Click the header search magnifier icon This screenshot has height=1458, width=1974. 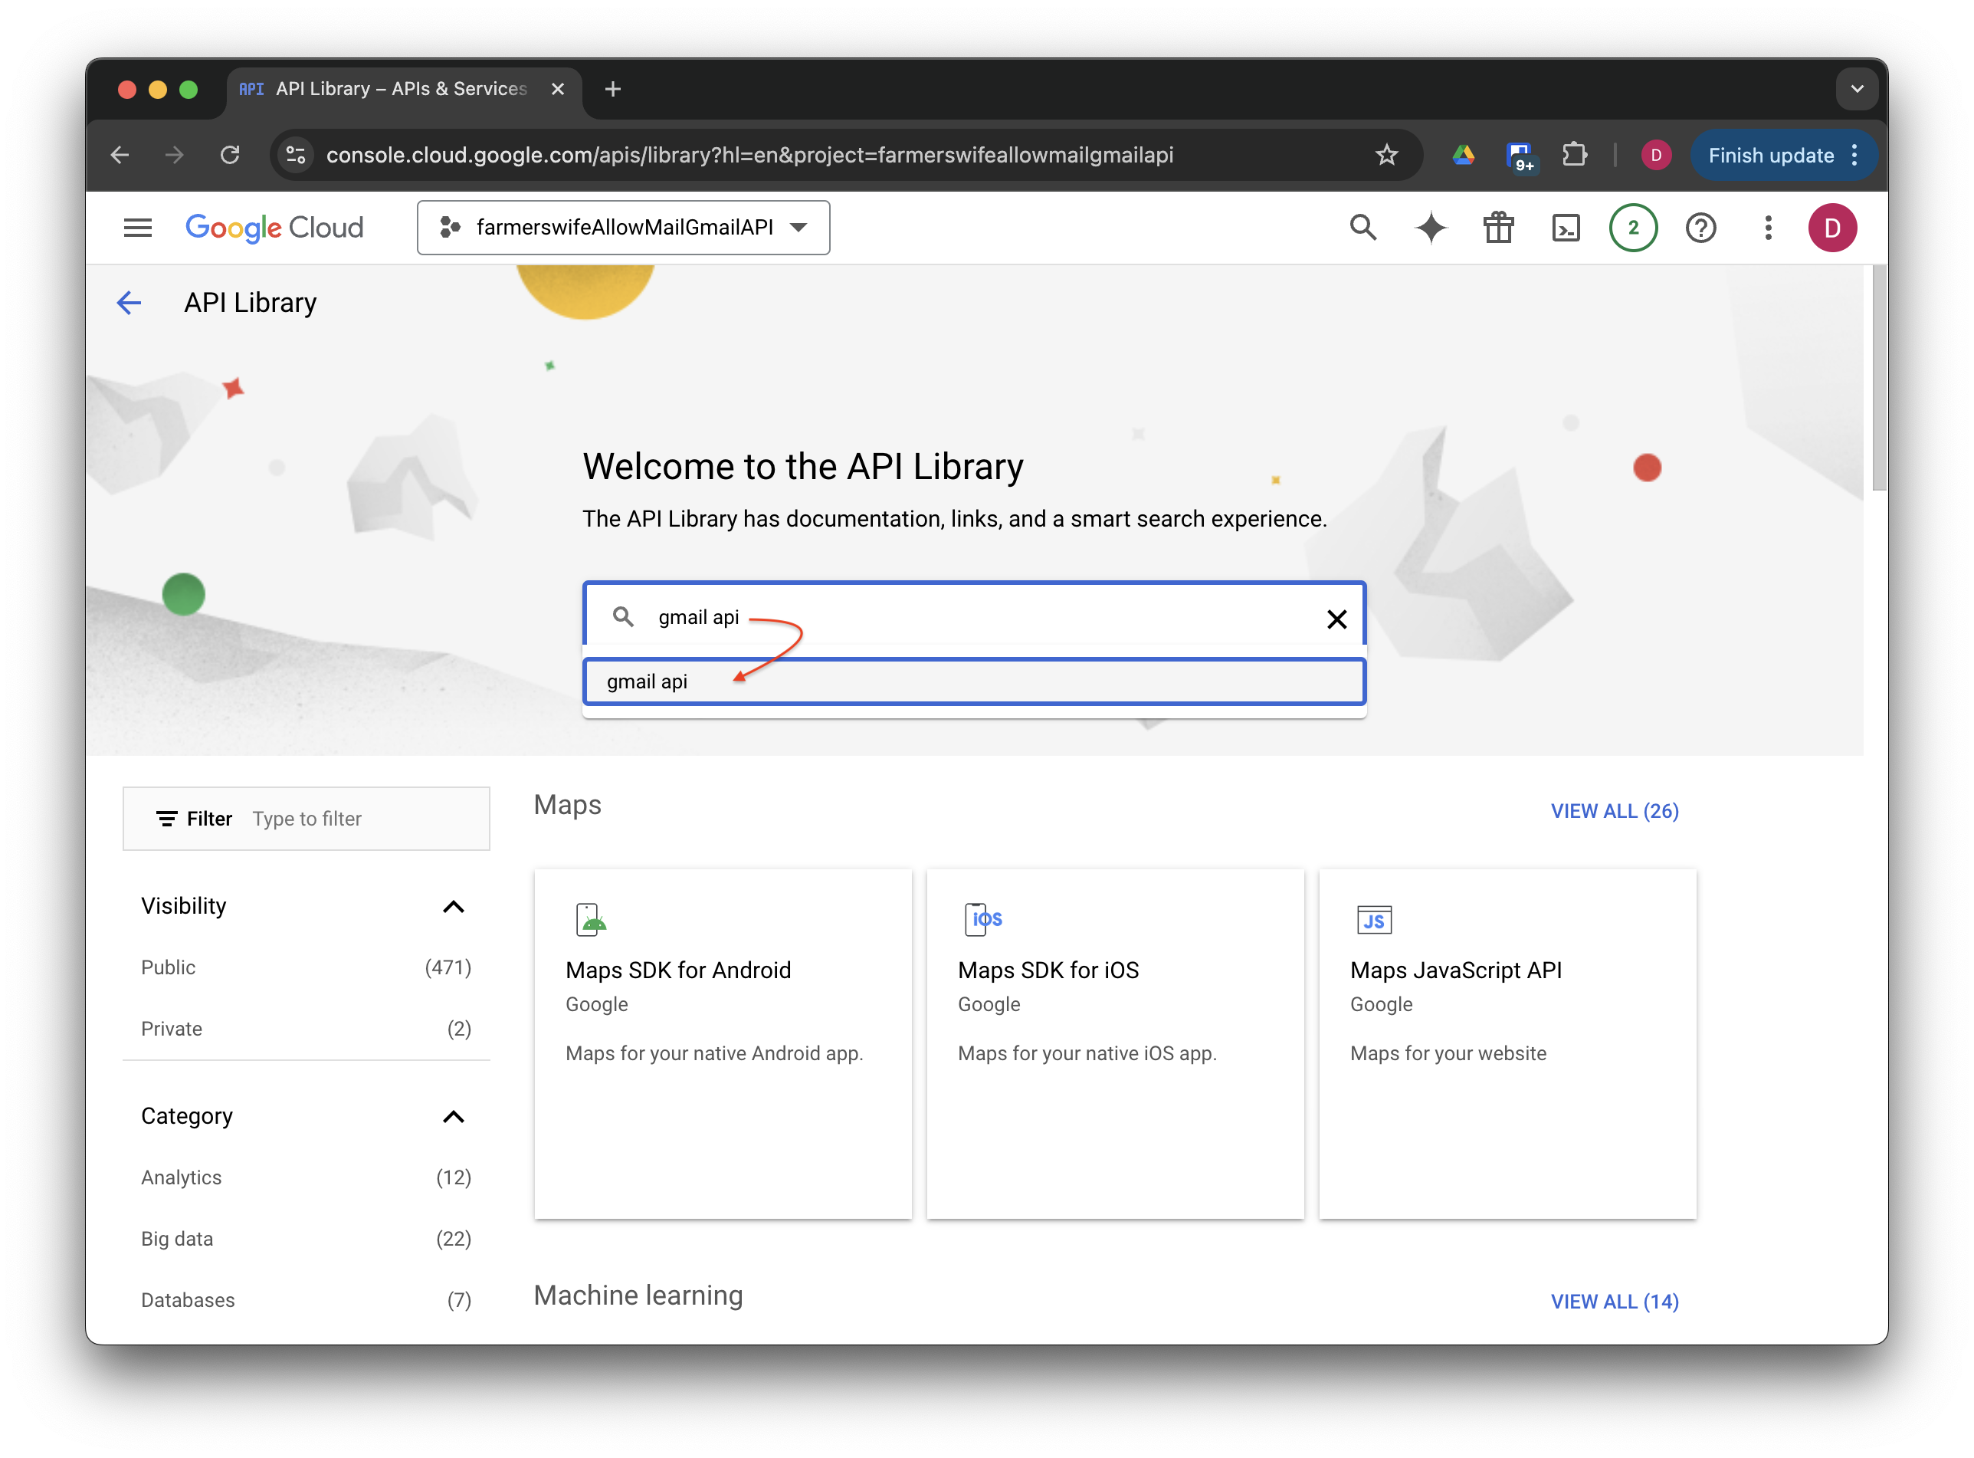(x=1362, y=228)
